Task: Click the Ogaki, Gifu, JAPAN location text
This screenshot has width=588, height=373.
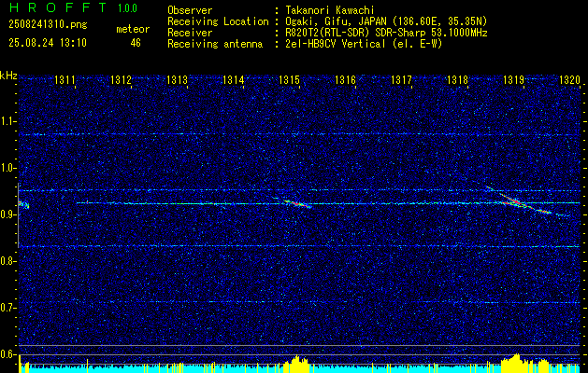Action: [386, 21]
